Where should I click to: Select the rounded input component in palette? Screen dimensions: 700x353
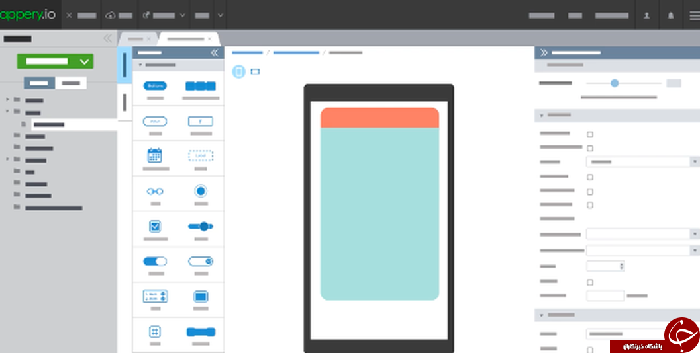point(155,121)
